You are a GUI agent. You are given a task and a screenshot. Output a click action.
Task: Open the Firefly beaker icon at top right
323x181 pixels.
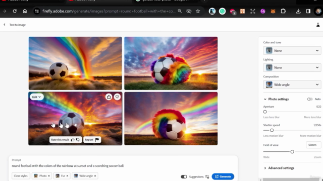pyautogui.click(x=318, y=25)
